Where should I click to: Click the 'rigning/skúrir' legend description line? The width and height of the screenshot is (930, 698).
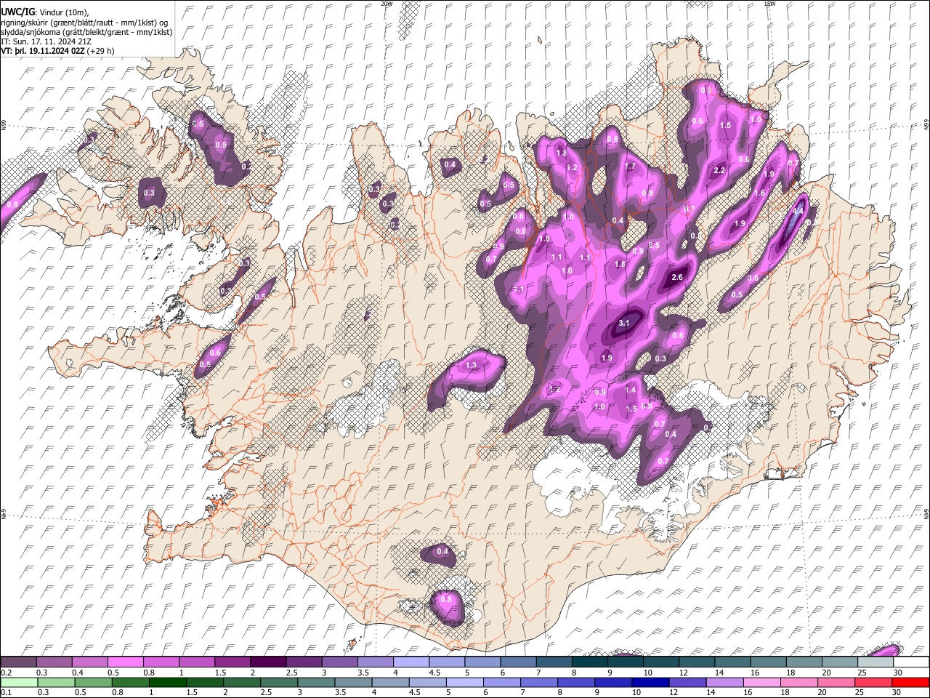[84, 22]
